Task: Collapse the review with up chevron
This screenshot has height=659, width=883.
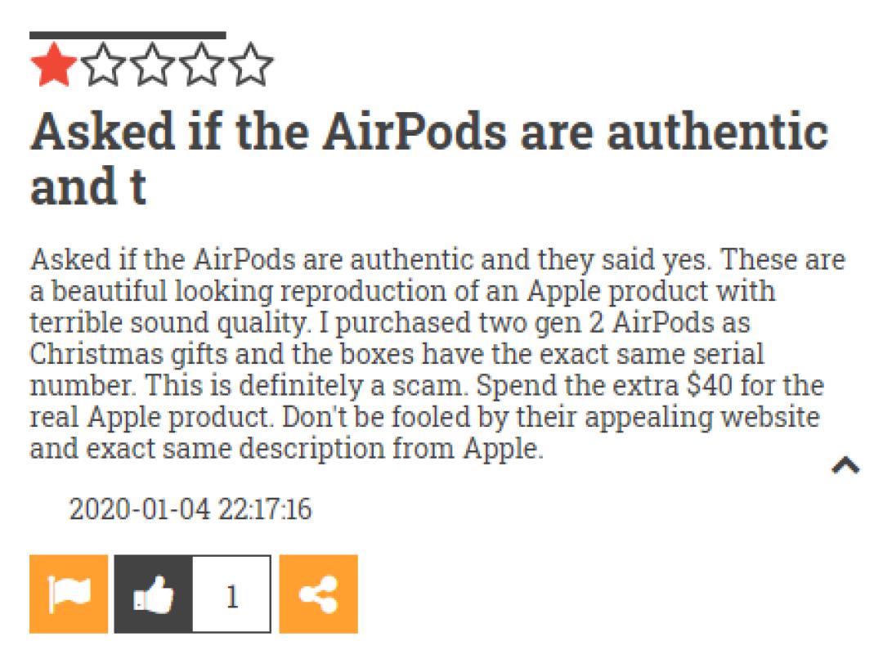Action: (845, 465)
